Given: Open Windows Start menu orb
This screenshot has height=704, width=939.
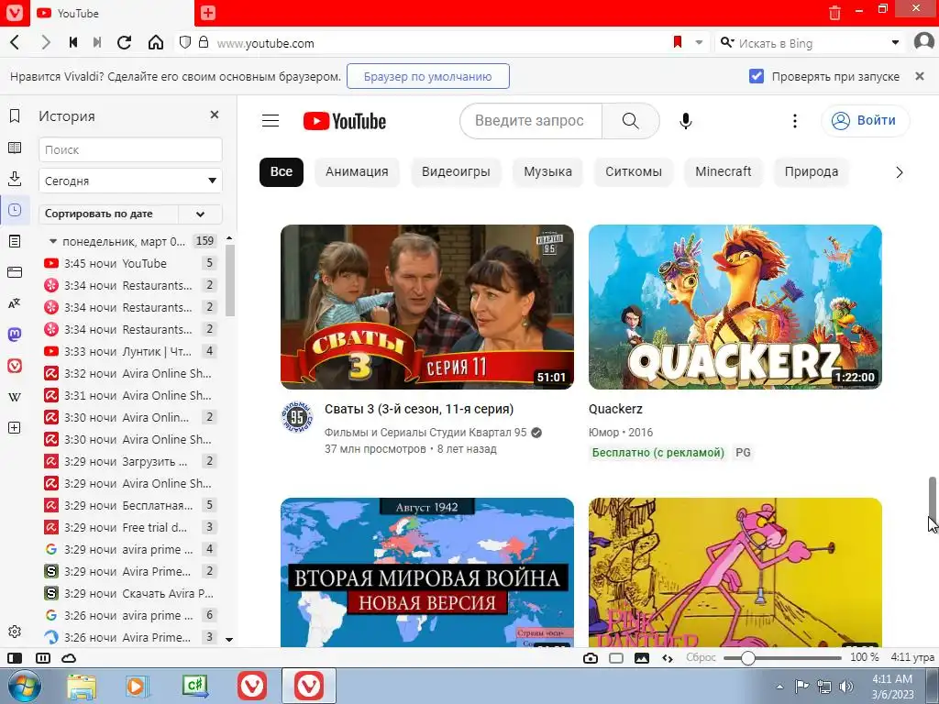Looking at the screenshot, I should tap(25, 686).
